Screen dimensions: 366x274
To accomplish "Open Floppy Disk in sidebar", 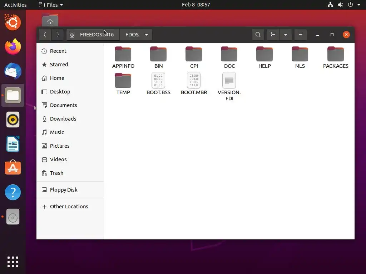I will point(70,190).
